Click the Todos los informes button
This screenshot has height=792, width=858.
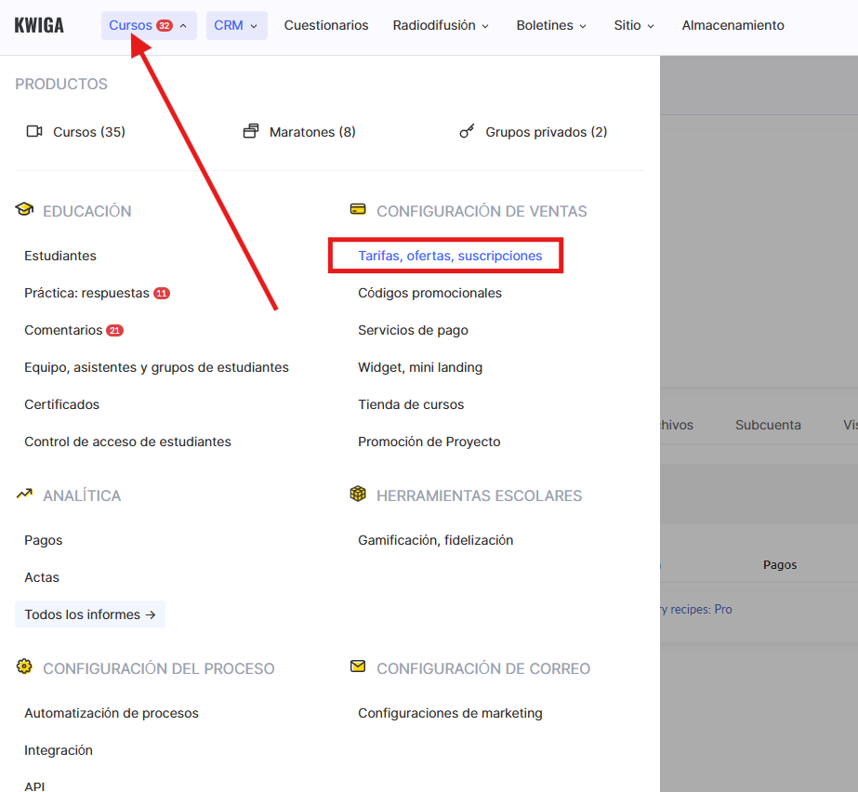(x=90, y=614)
